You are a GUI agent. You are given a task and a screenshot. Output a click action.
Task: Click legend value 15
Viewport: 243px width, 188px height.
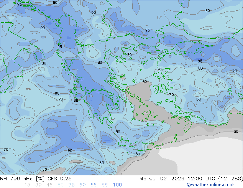click(x=27, y=185)
